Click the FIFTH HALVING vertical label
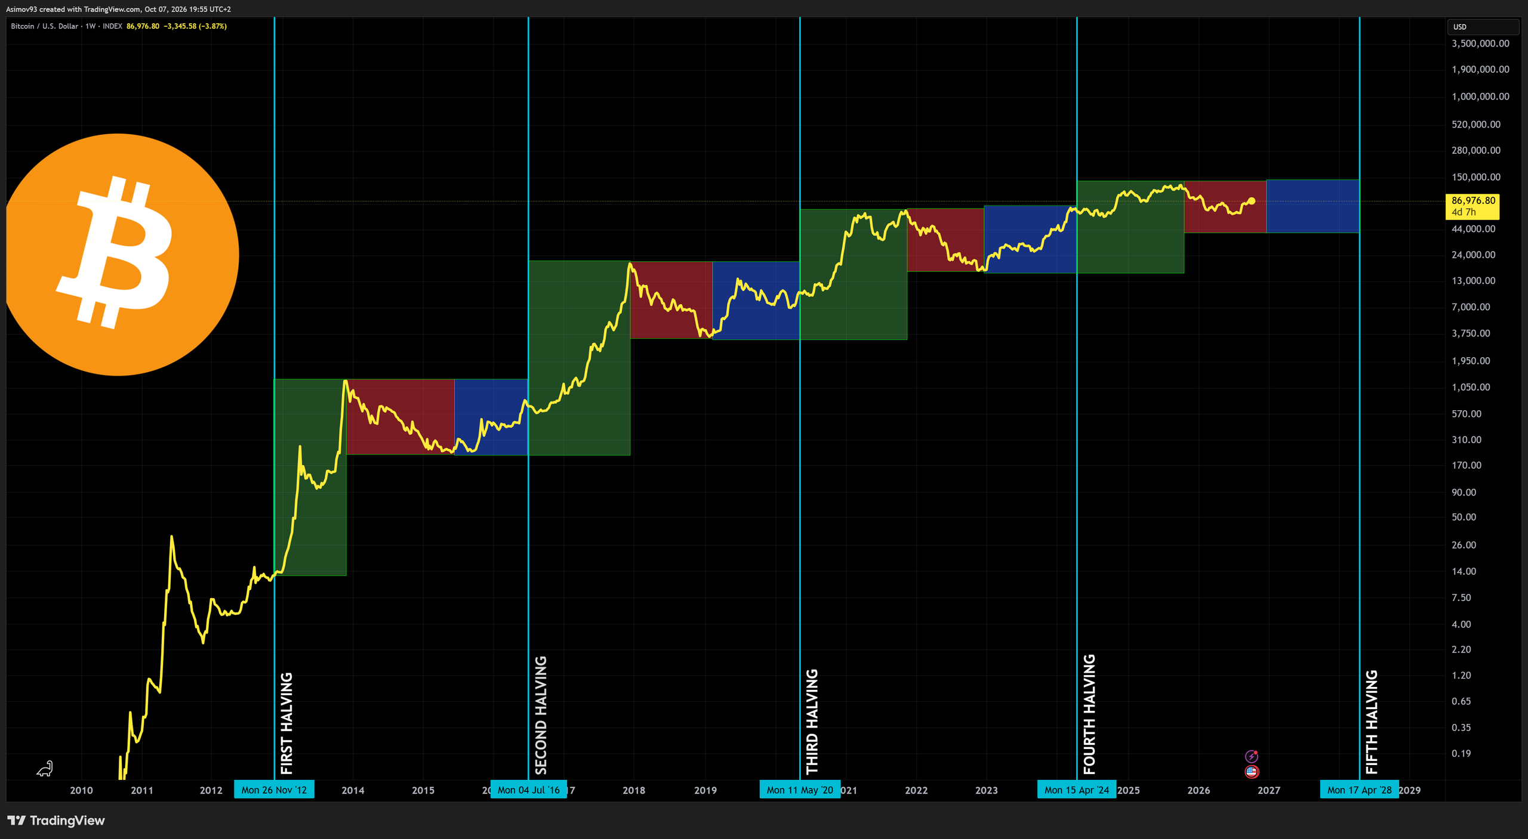Image resolution: width=1528 pixels, height=839 pixels. point(1372,722)
